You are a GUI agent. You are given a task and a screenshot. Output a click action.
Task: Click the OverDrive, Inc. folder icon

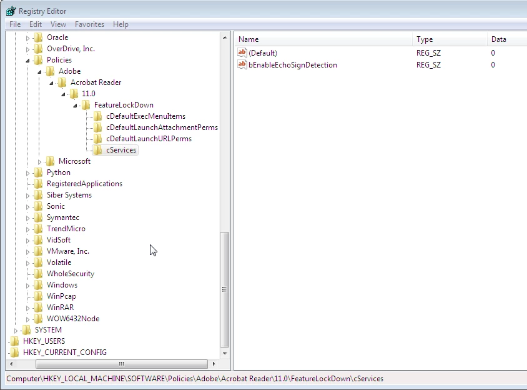pos(39,49)
